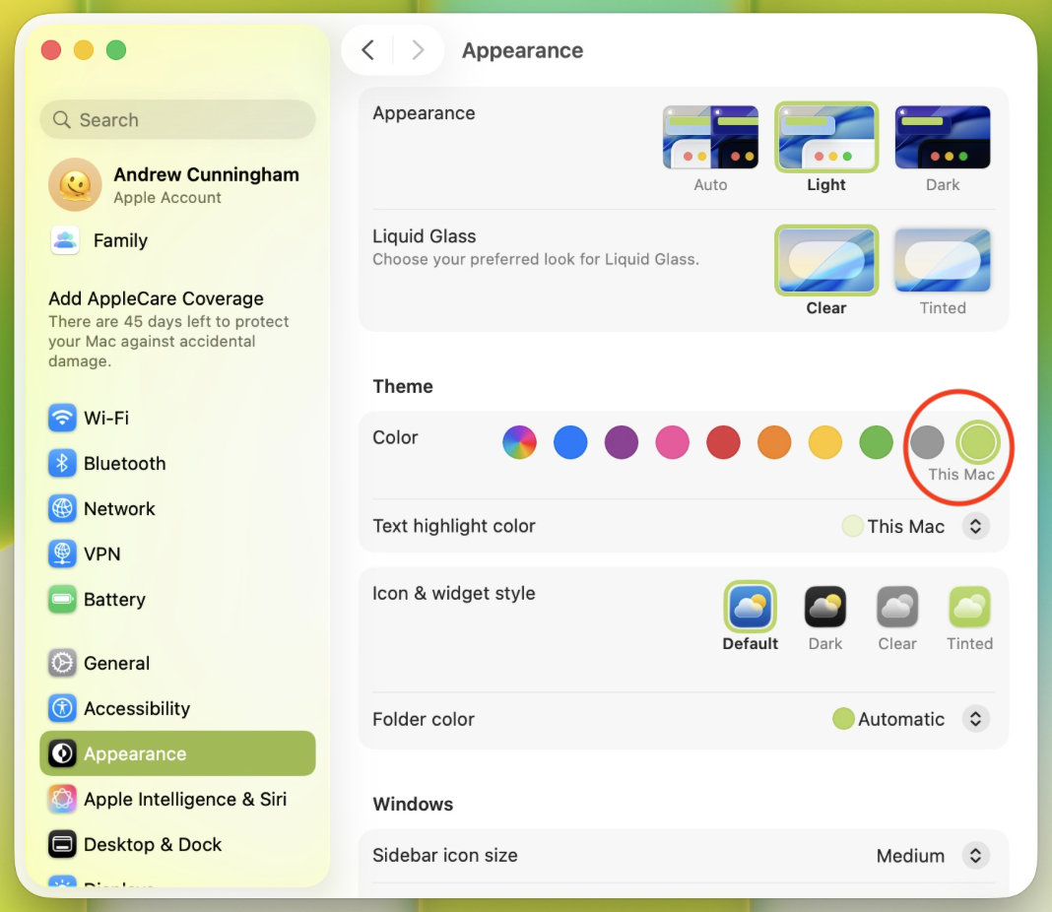Image resolution: width=1052 pixels, height=912 pixels.
Task: Pick the graphite gray theme color
Action: pyautogui.click(x=927, y=442)
